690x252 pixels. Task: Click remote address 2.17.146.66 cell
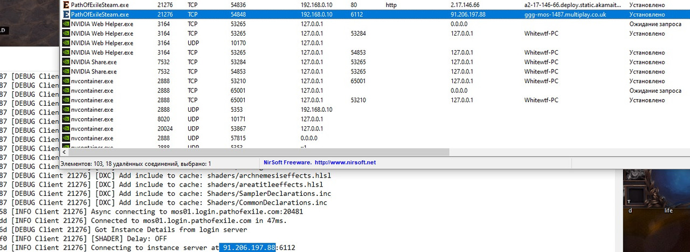pos(465,5)
